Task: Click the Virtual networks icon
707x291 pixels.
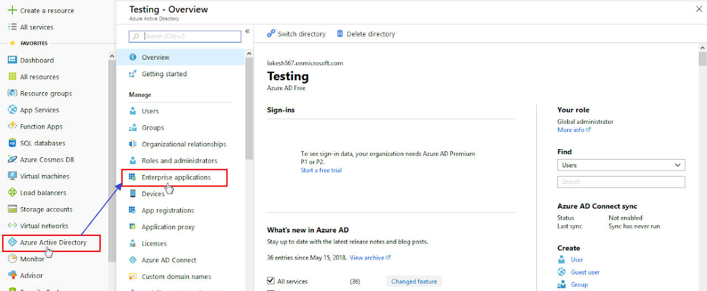Action: (x=12, y=226)
